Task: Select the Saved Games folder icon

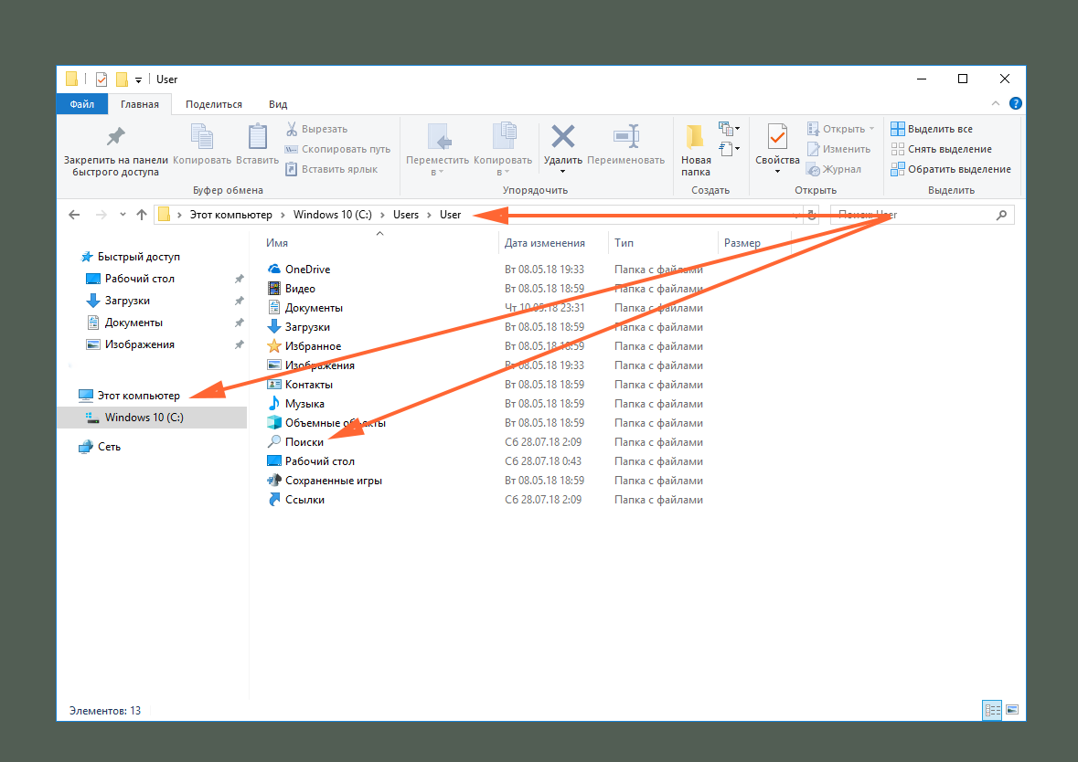Action: pyautogui.click(x=274, y=481)
